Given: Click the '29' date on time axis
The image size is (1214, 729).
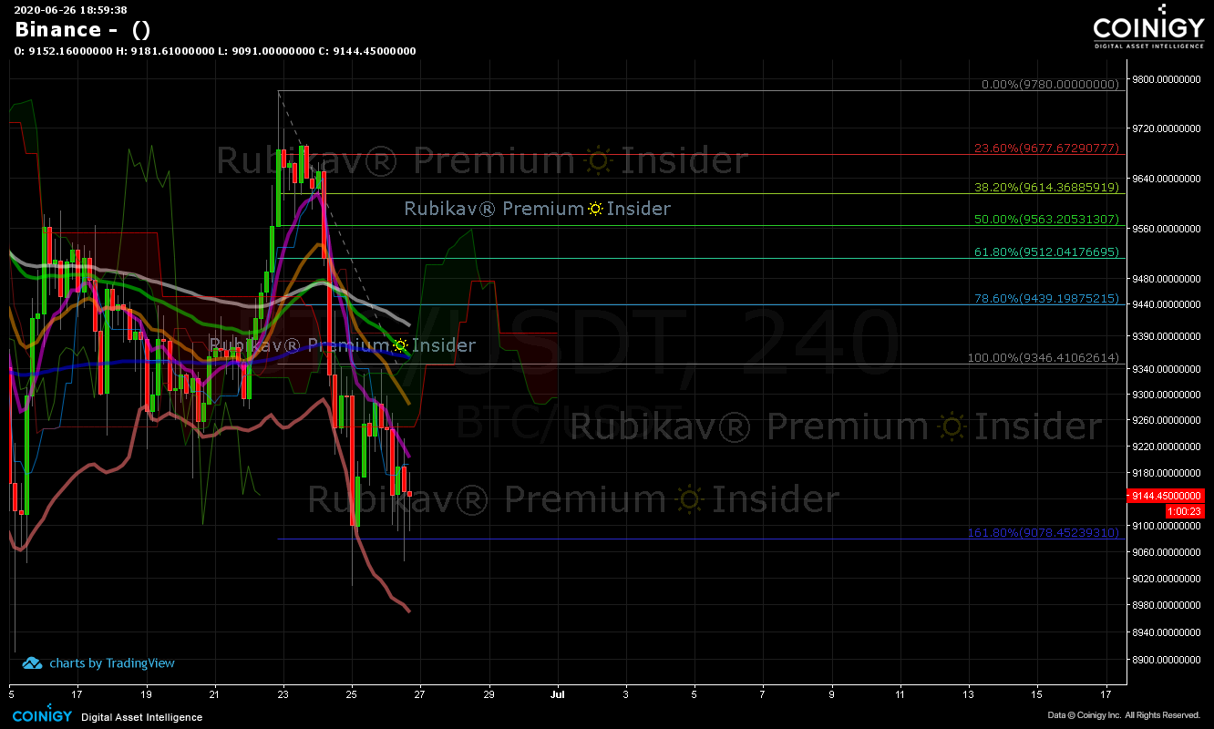Looking at the screenshot, I should click(x=489, y=694).
